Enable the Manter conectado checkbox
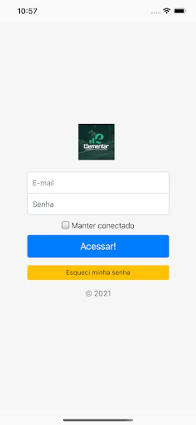 [65, 225]
